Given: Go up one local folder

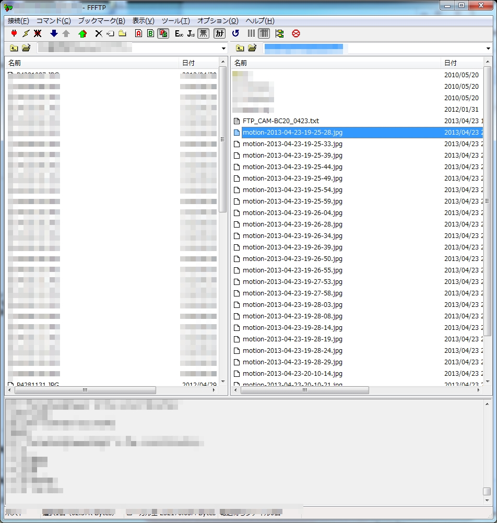Looking at the screenshot, I should tap(14, 48).
